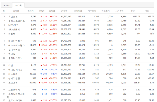The image size is (157, 102).
Task: Click the 6,300 price change for 로보스타
Action: pyautogui.click(x=44, y=83)
